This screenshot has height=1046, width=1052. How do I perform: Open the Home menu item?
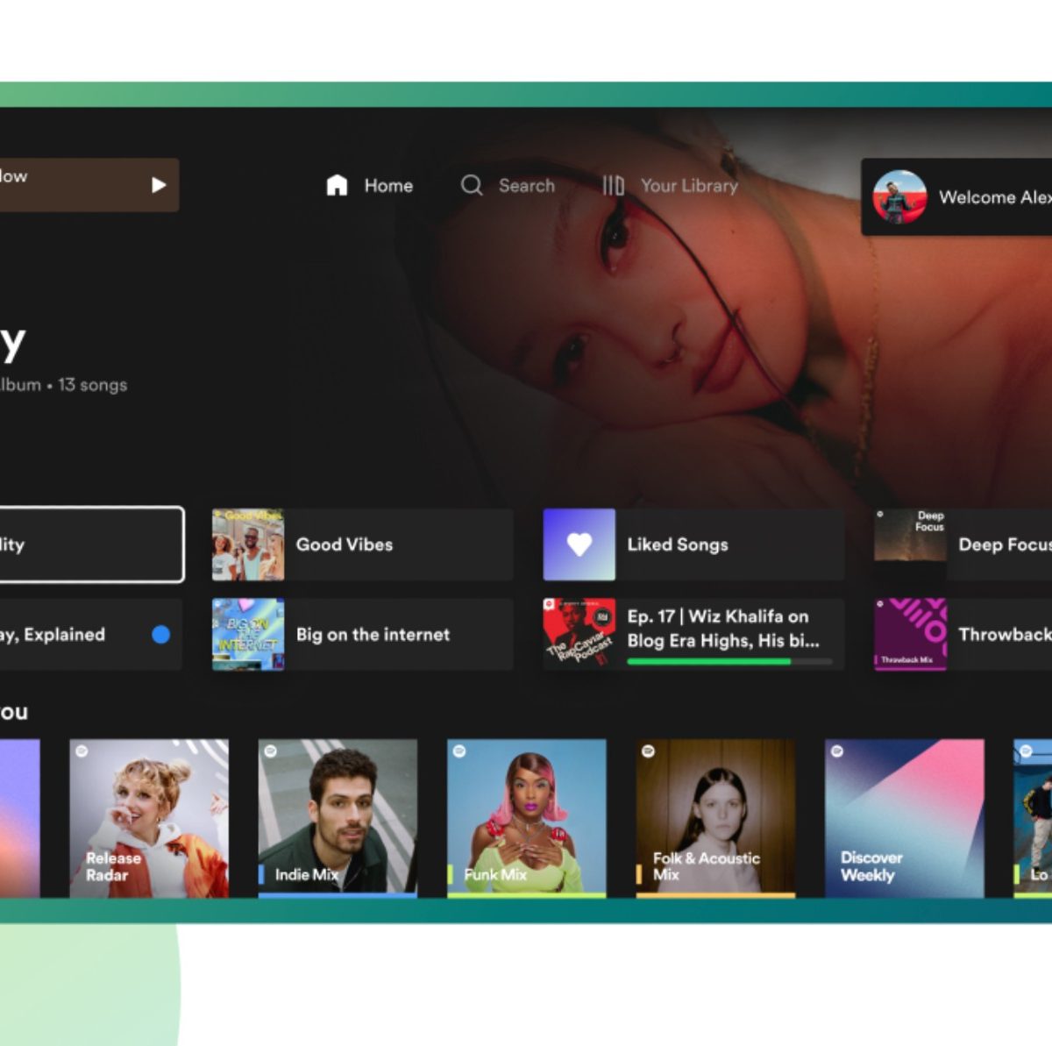coord(388,186)
